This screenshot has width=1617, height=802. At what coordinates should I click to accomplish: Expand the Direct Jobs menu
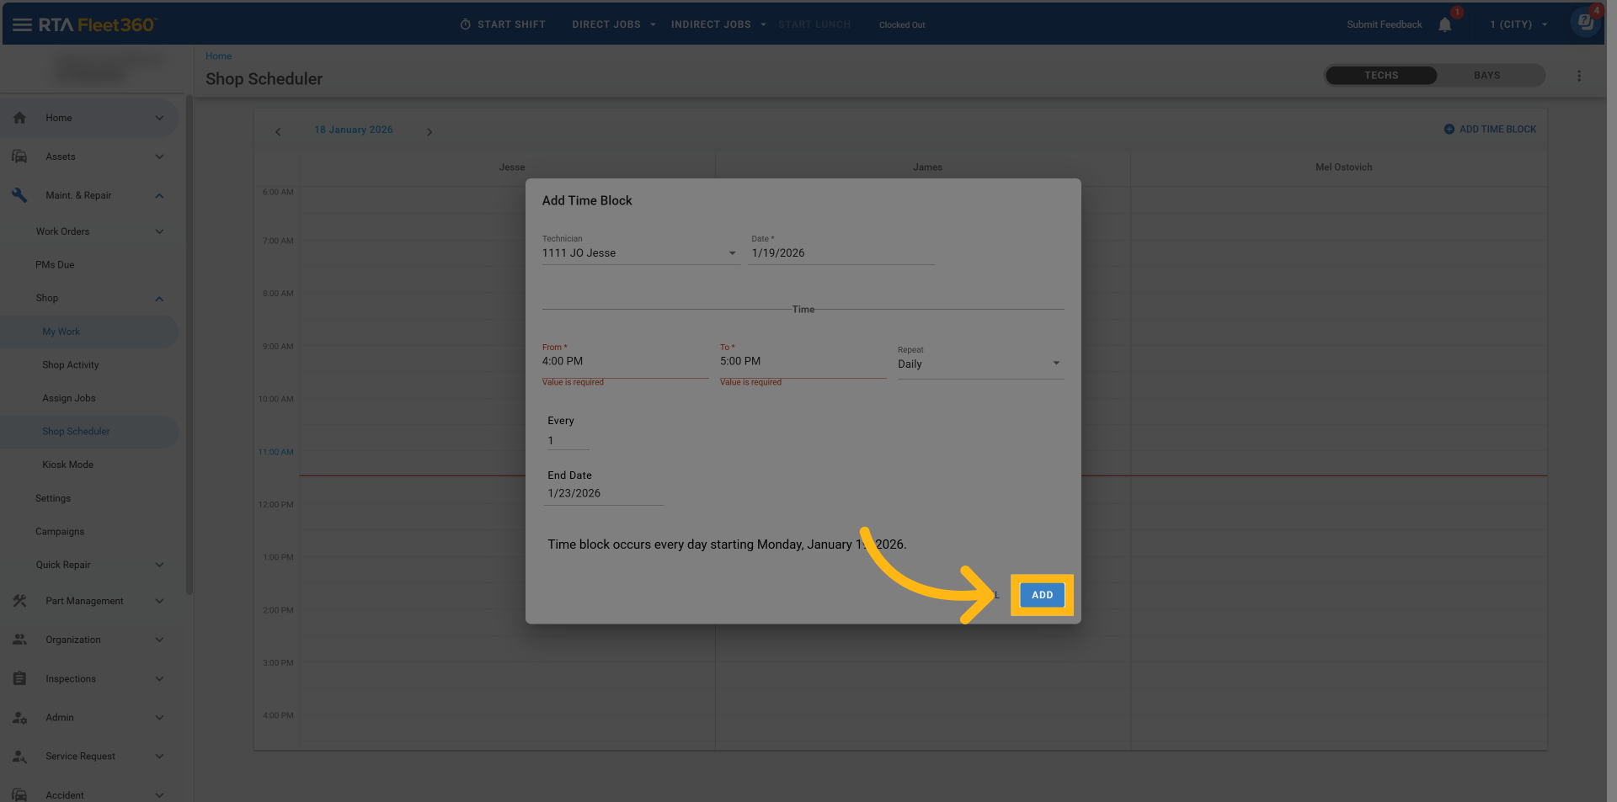[x=613, y=25]
